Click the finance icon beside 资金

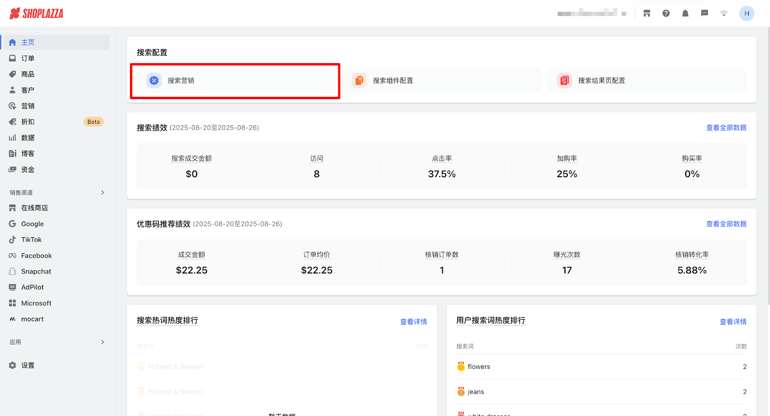pyautogui.click(x=13, y=169)
